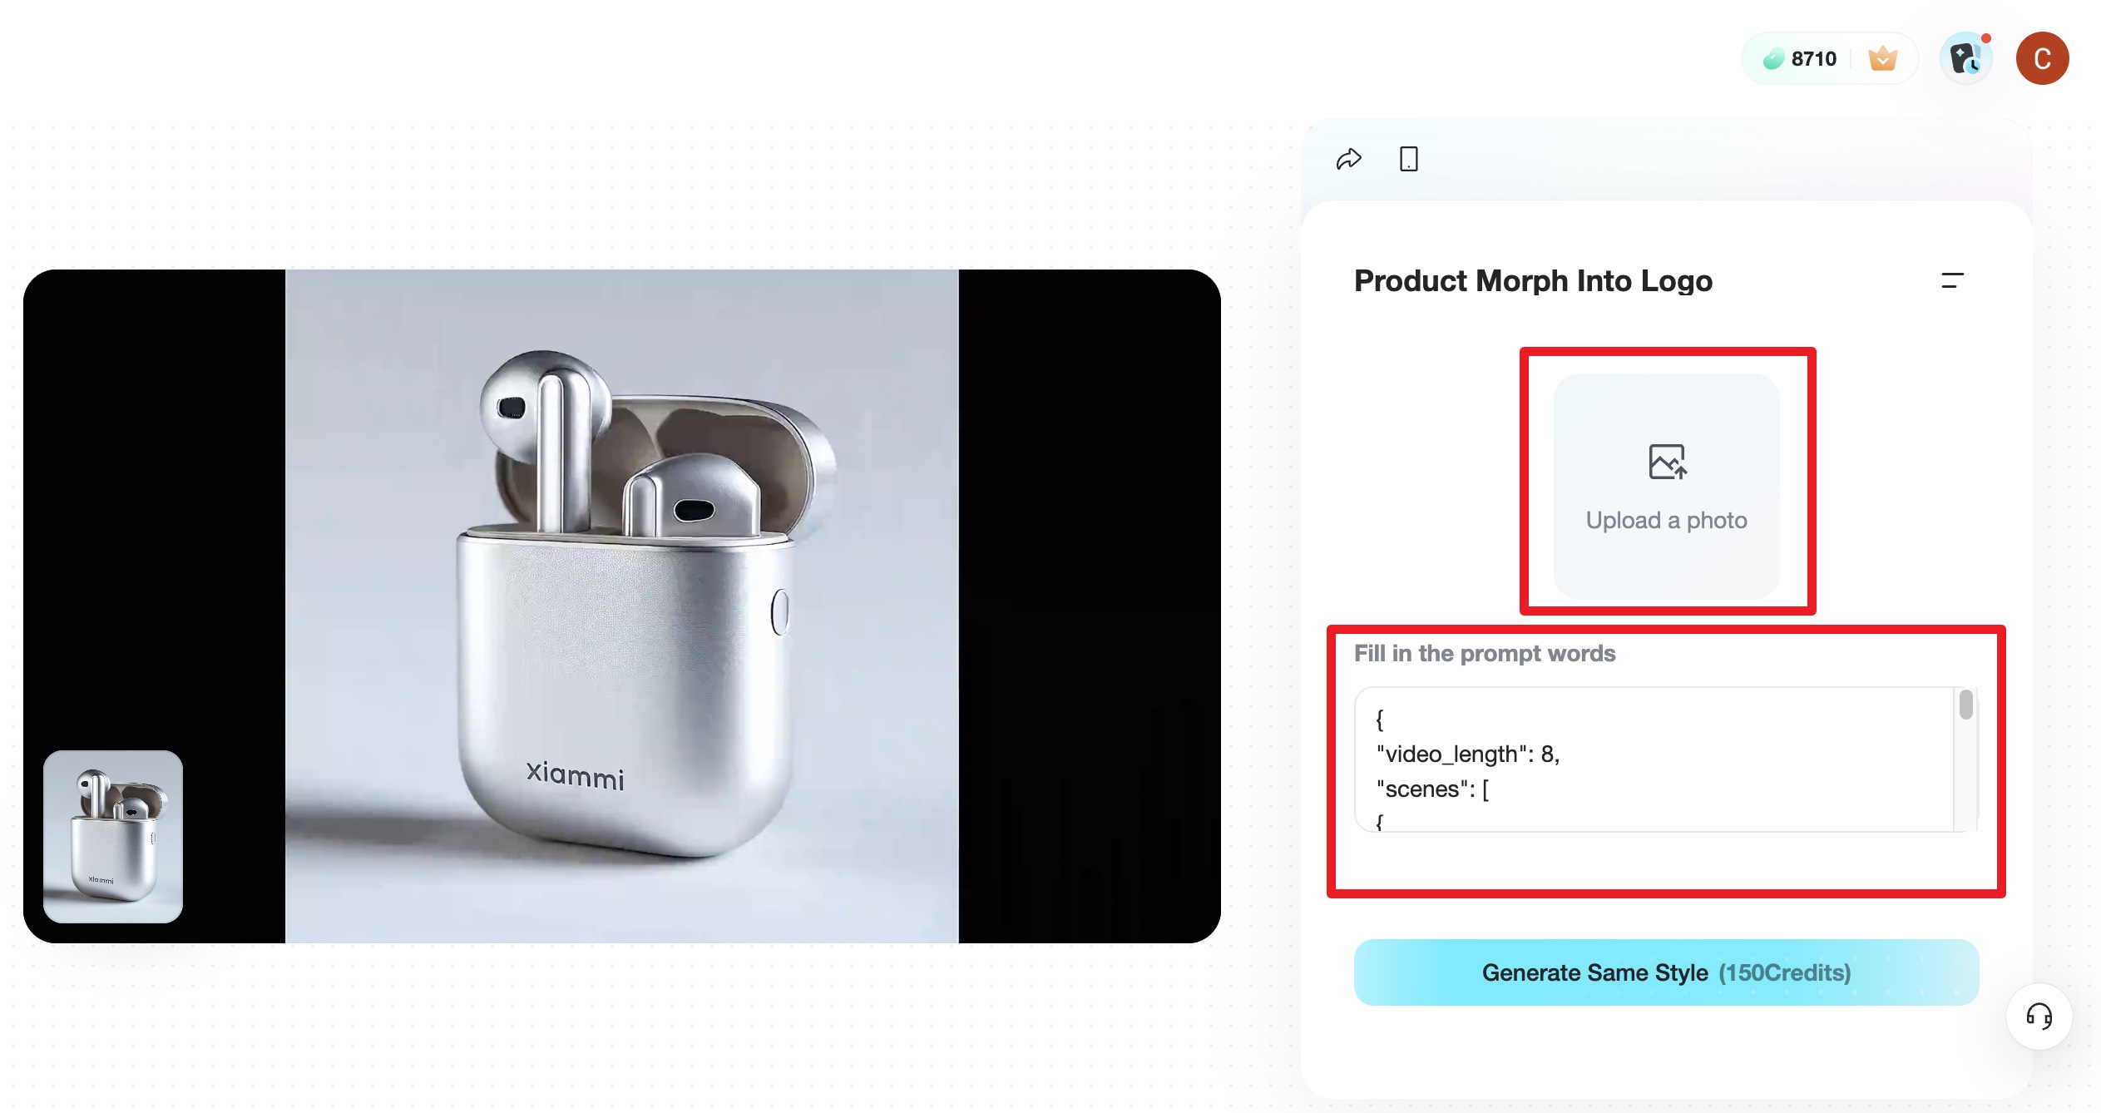Screen dimensions: 2101x1113
Task: Click the image upload icon
Action: coord(1667,462)
